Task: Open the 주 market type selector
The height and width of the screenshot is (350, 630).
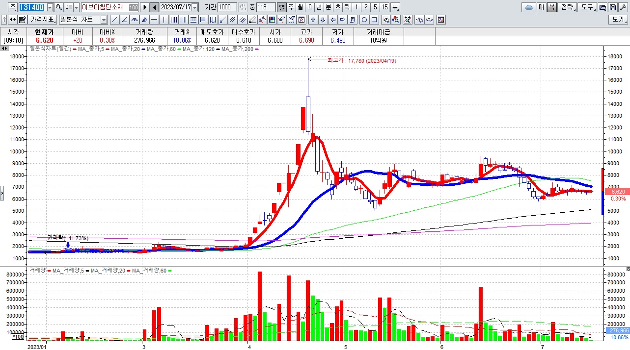Action: tap(13, 7)
